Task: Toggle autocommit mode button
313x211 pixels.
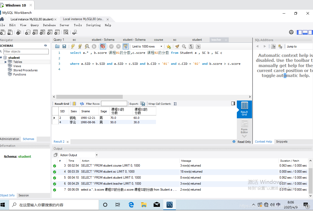Action: coord(126,46)
